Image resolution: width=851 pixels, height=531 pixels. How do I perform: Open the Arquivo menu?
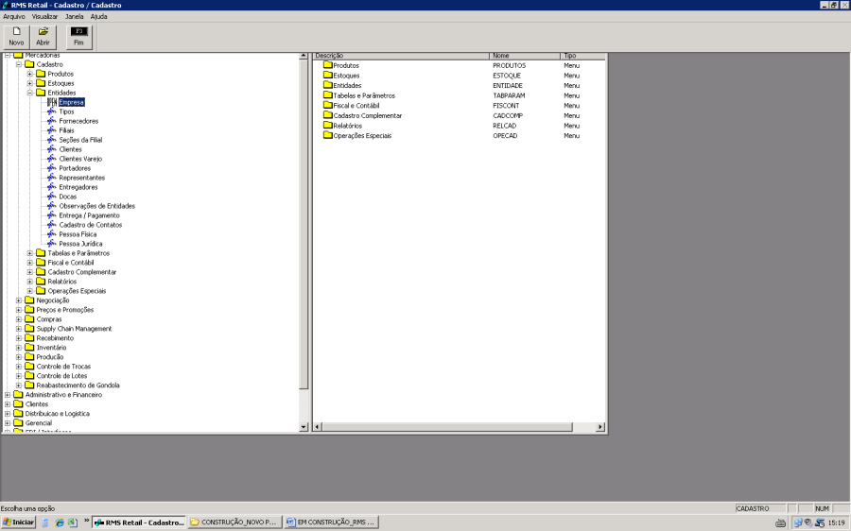[x=14, y=17]
